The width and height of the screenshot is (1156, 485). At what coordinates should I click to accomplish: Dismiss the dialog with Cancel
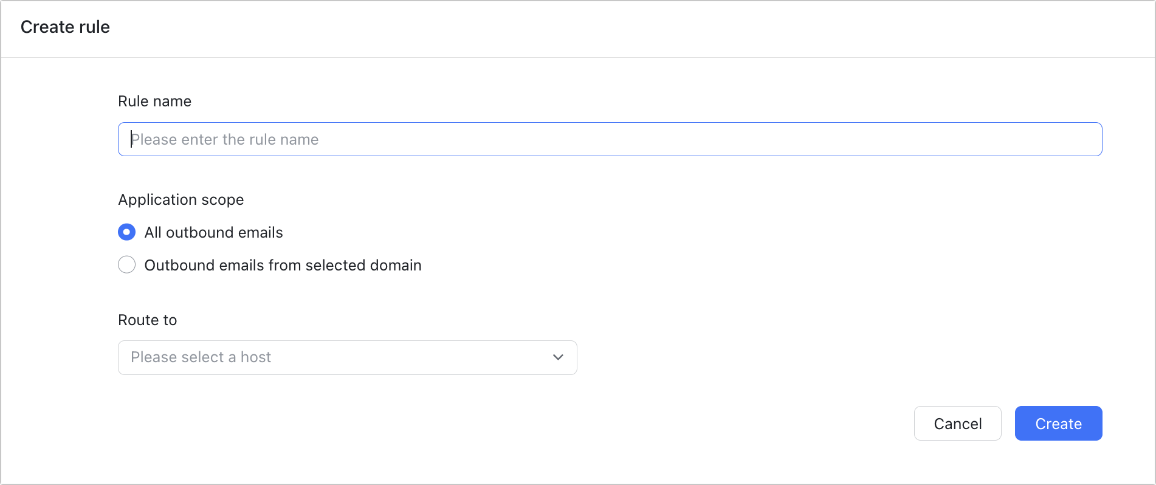tap(957, 423)
